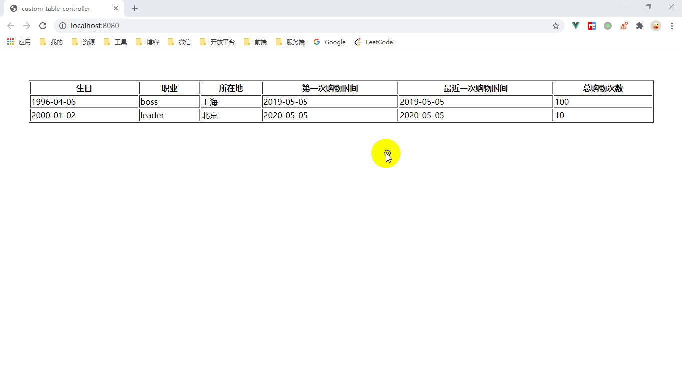The image size is (682, 368).
Task: Open the Extensions puzzle icon
Action: [640, 26]
